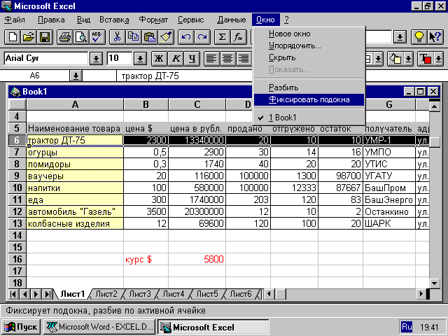The width and height of the screenshot is (448, 336).
Task: Click the New workbook icon
Action: point(13,37)
